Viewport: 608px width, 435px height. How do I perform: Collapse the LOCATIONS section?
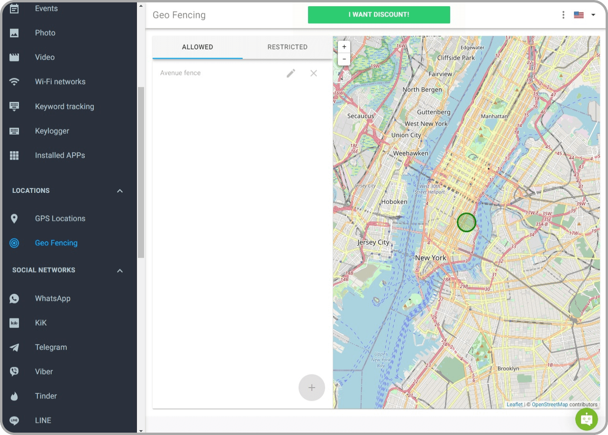click(120, 191)
